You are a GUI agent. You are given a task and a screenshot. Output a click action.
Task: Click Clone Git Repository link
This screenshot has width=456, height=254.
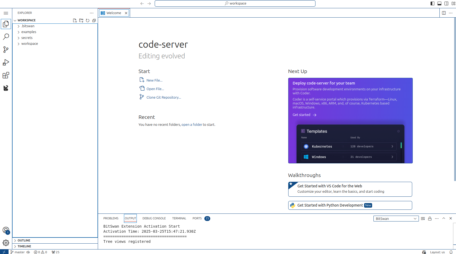(164, 98)
